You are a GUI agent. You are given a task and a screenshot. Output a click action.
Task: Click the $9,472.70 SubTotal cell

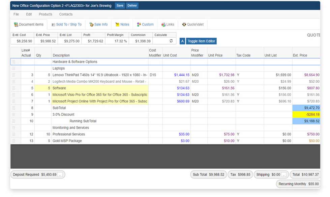(x=306, y=108)
